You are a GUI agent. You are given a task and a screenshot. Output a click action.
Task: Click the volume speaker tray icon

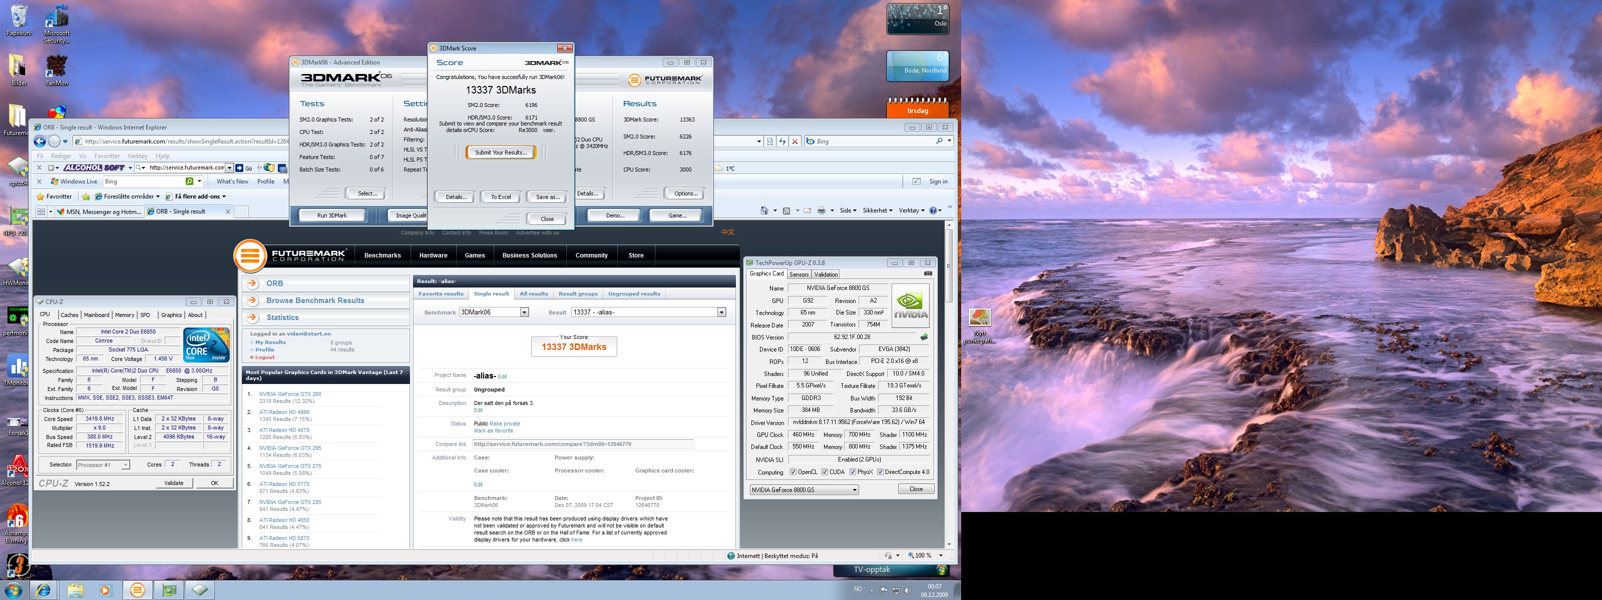[907, 590]
